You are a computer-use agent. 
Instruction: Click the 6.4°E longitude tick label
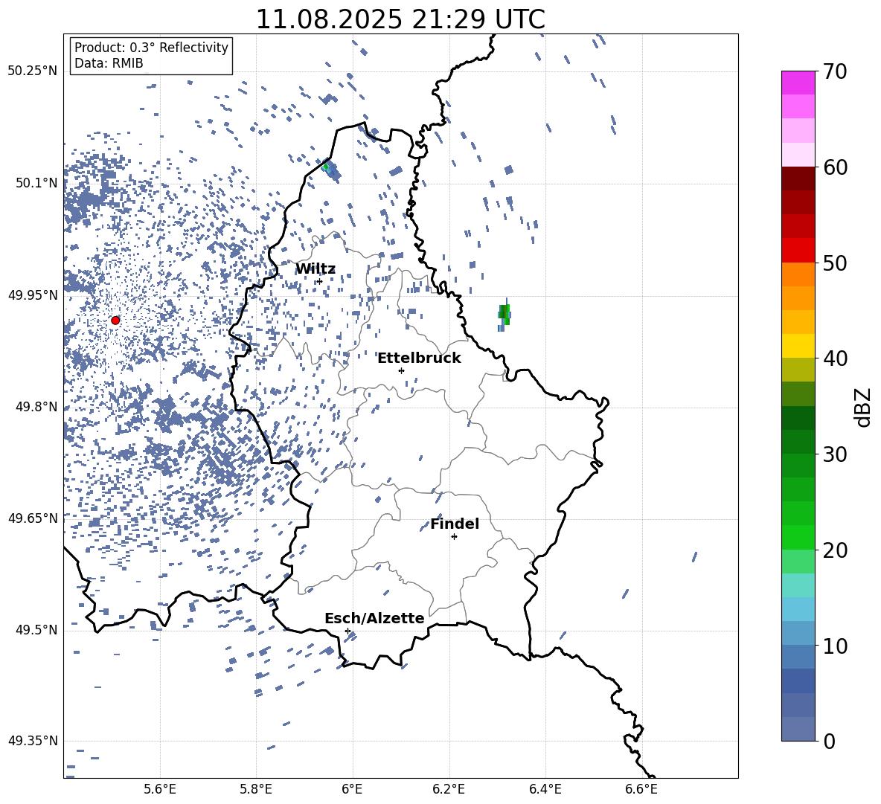[x=545, y=789]
